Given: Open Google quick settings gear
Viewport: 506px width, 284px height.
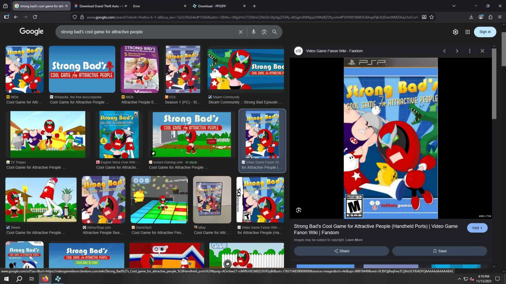Looking at the screenshot, I should pyautogui.click(x=455, y=32).
